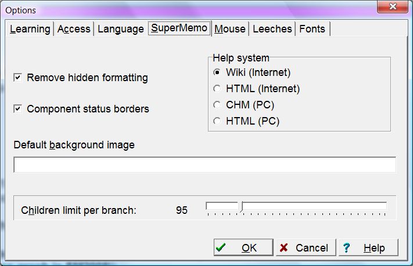Select CHM (PC) radio button
Image resolution: width=413 pixels, height=266 pixels.
pos(217,105)
